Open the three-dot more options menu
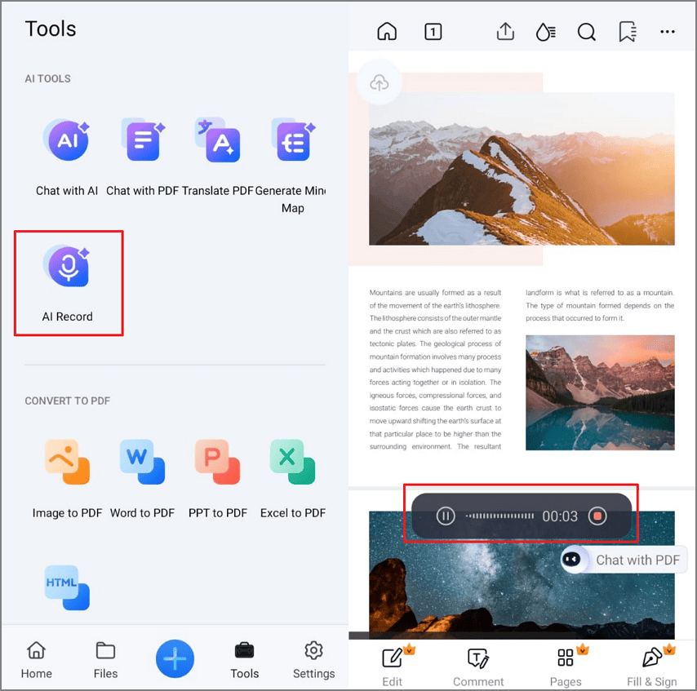 (668, 32)
